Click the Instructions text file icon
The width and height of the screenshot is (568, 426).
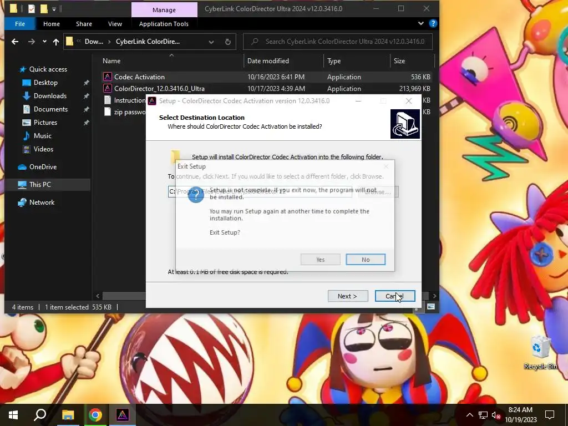[107, 100]
